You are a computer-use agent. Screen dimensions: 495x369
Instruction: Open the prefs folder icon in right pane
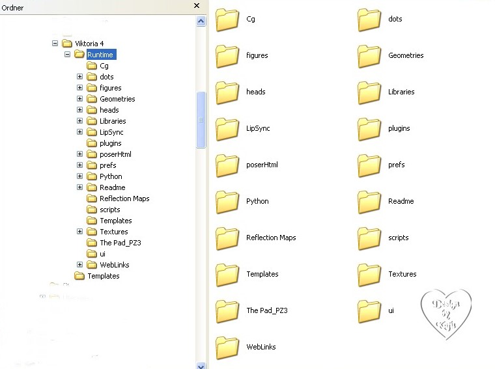click(x=369, y=165)
